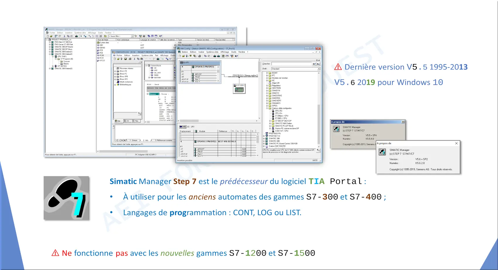Click Print icon in CONT/LIST/LOG toolbar
498x270 pixels.
click(130, 59)
